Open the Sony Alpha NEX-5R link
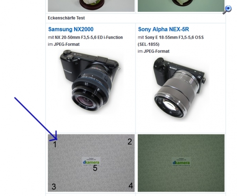This screenshot has height=196, width=237. pos(164,29)
